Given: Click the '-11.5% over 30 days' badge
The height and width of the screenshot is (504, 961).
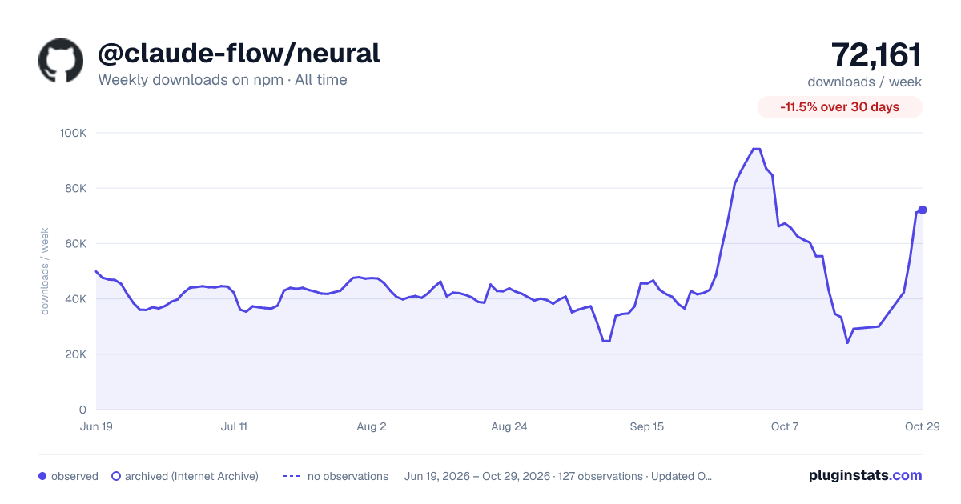Looking at the screenshot, I should click(x=840, y=107).
